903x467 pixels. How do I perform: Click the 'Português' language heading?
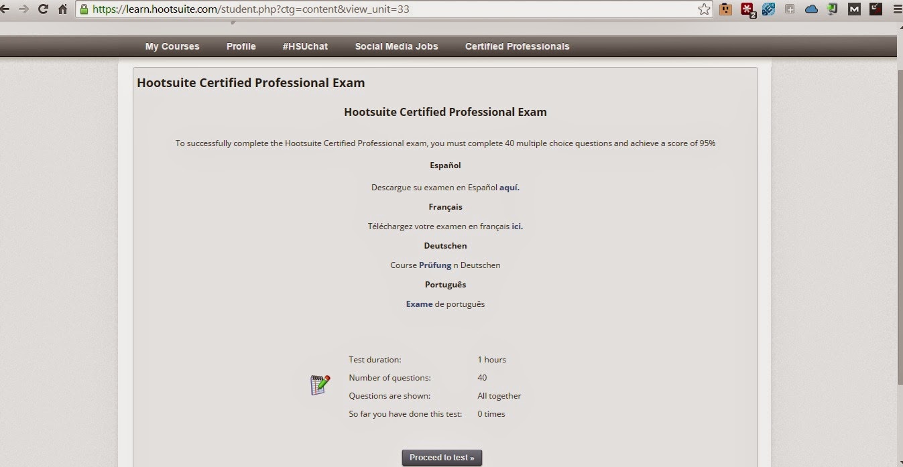pos(445,285)
